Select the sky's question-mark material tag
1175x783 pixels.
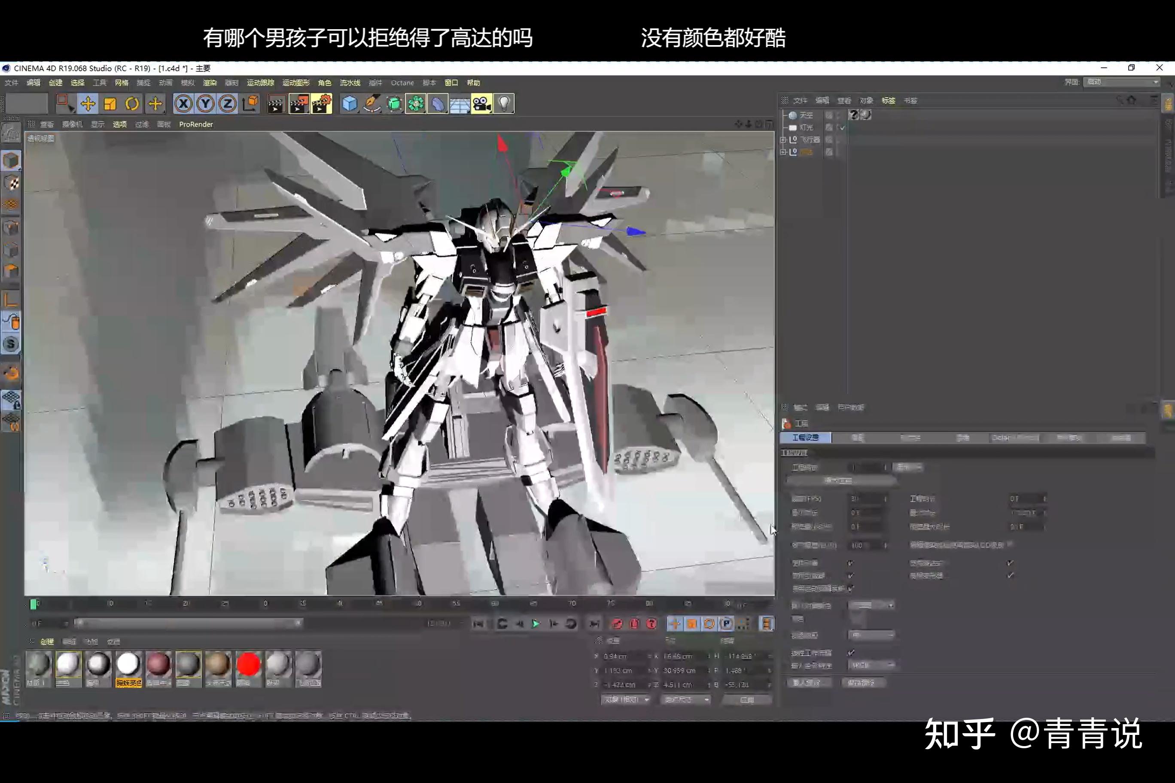[854, 115]
